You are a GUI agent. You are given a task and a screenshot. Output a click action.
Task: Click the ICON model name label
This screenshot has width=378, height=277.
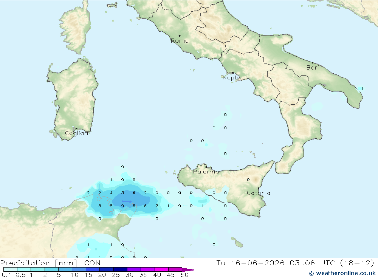pyautogui.click(x=91, y=263)
